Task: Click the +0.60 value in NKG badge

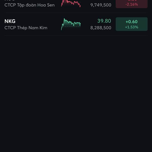Action: pos(131,22)
